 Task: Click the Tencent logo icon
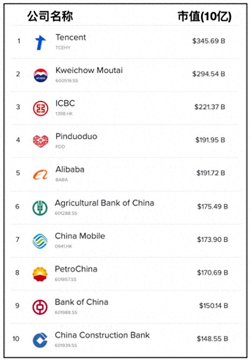click(x=40, y=43)
